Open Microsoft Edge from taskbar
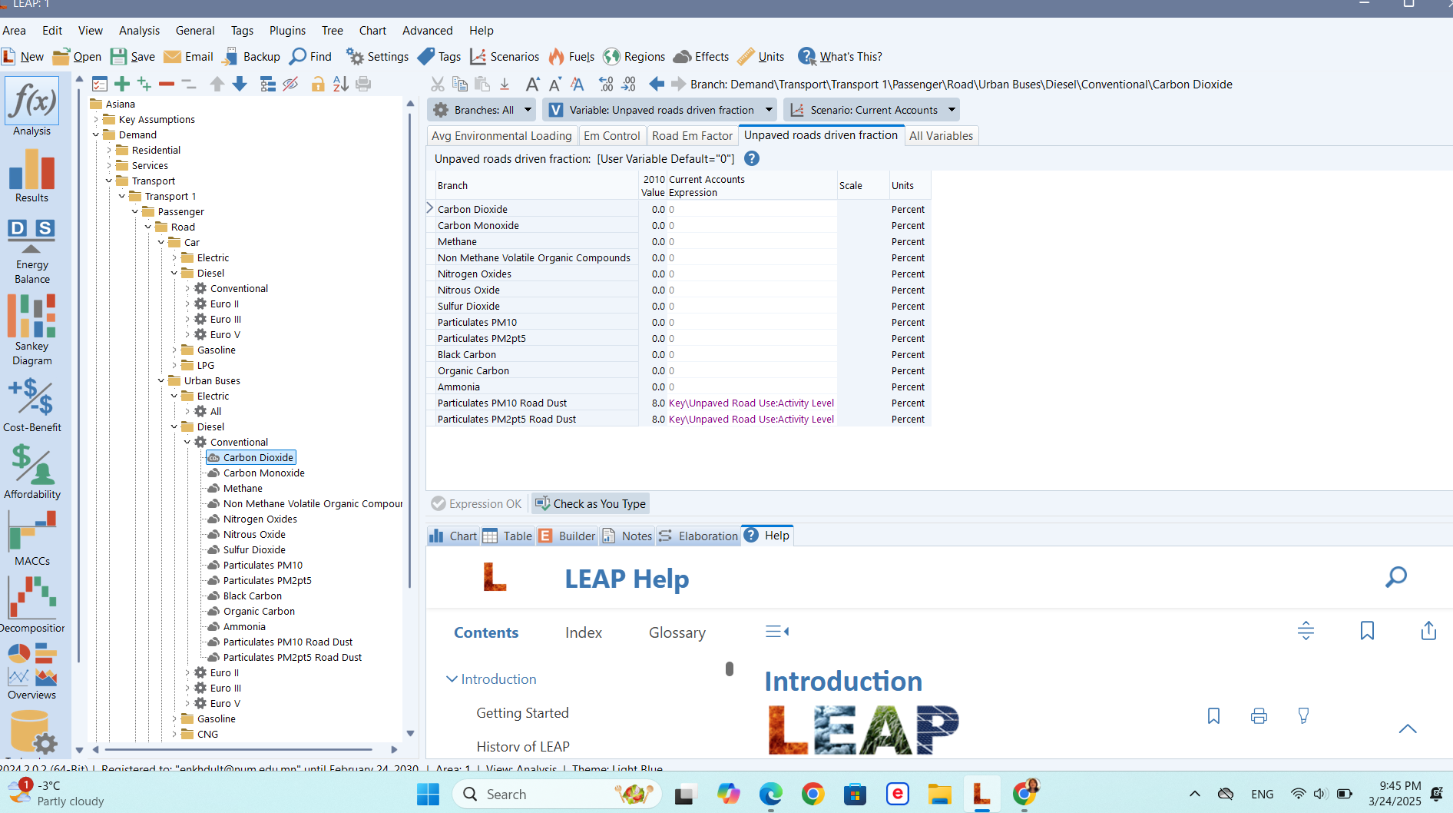 point(770,794)
